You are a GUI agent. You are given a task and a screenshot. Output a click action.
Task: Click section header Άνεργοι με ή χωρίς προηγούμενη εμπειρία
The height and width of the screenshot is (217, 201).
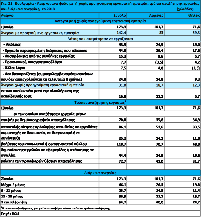(x=100, y=21)
